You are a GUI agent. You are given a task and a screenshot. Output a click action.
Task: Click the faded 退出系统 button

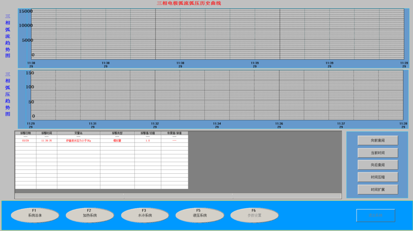click(x=375, y=215)
